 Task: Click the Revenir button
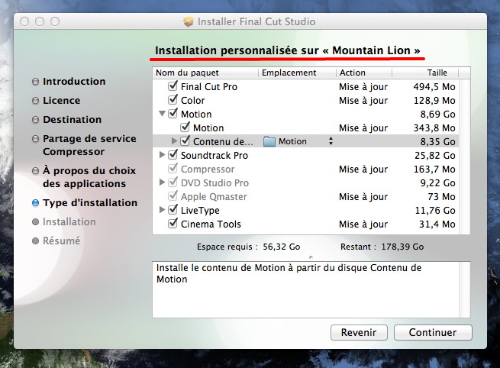point(359,332)
